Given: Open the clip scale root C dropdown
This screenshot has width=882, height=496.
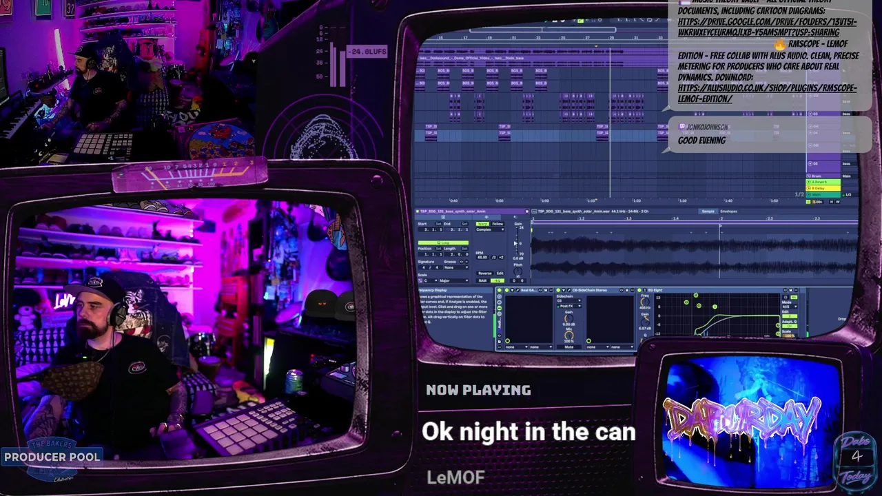Looking at the screenshot, I should [431, 280].
